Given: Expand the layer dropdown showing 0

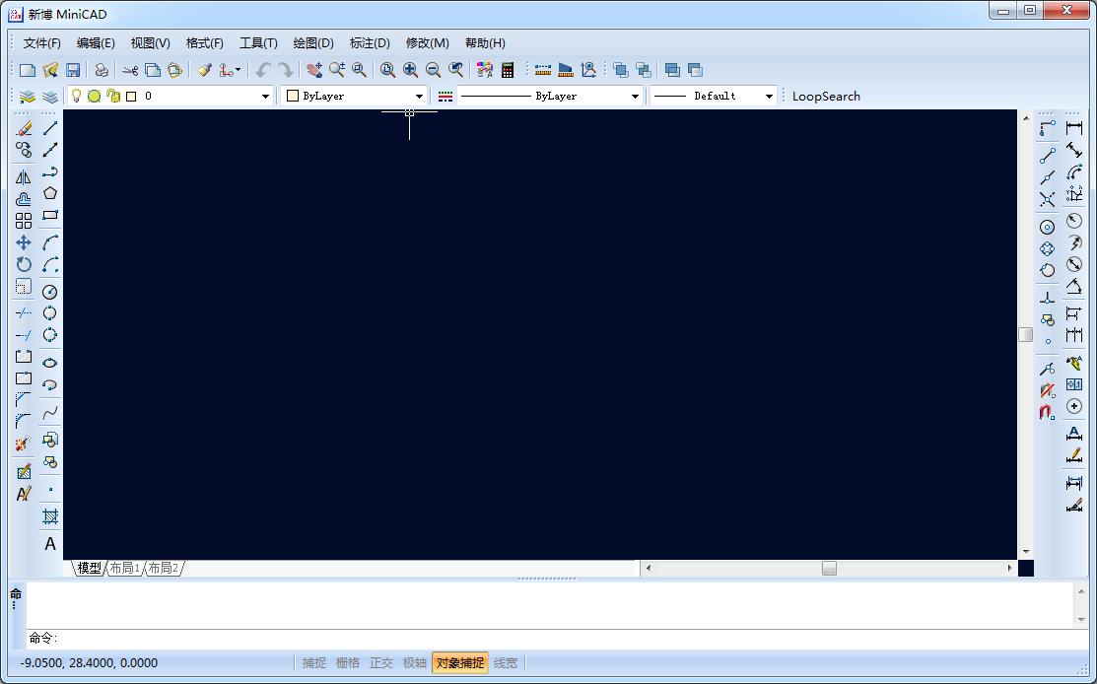Looking at the screenshot, I should click(265, 97).
